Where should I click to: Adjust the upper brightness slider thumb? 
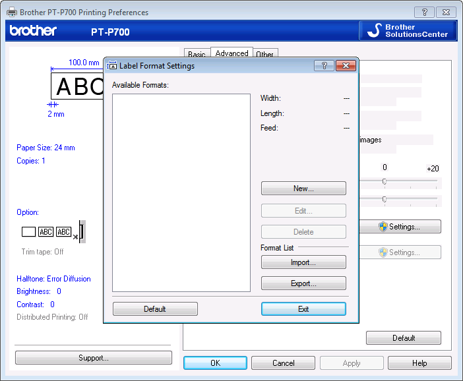pyautogui.click(x=385, y=181)
